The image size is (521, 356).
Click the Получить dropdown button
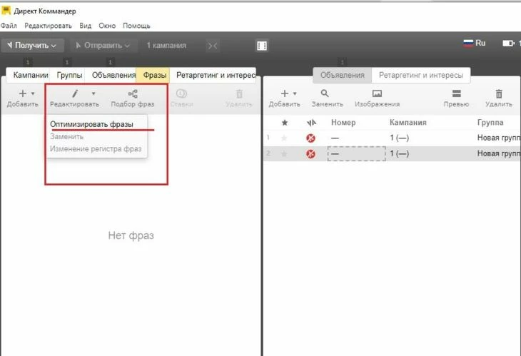[x=33, y=46]
